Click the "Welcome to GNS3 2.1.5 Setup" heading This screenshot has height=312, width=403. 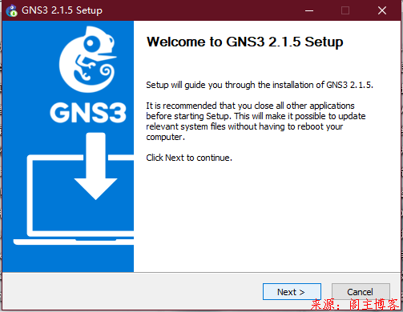pyautogui.click(x=245, y=42)
